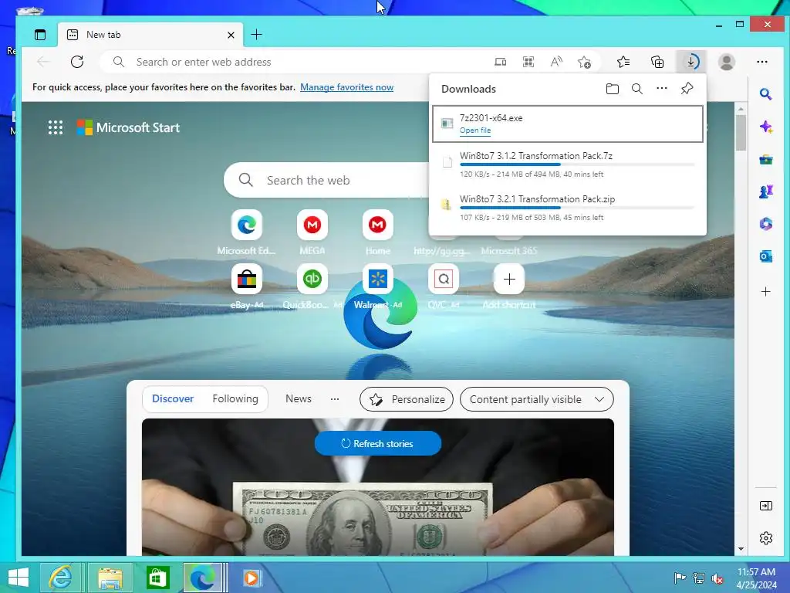Open the QR code generator icon in address bar
790x593 pixels.
[x=528, y=62]
